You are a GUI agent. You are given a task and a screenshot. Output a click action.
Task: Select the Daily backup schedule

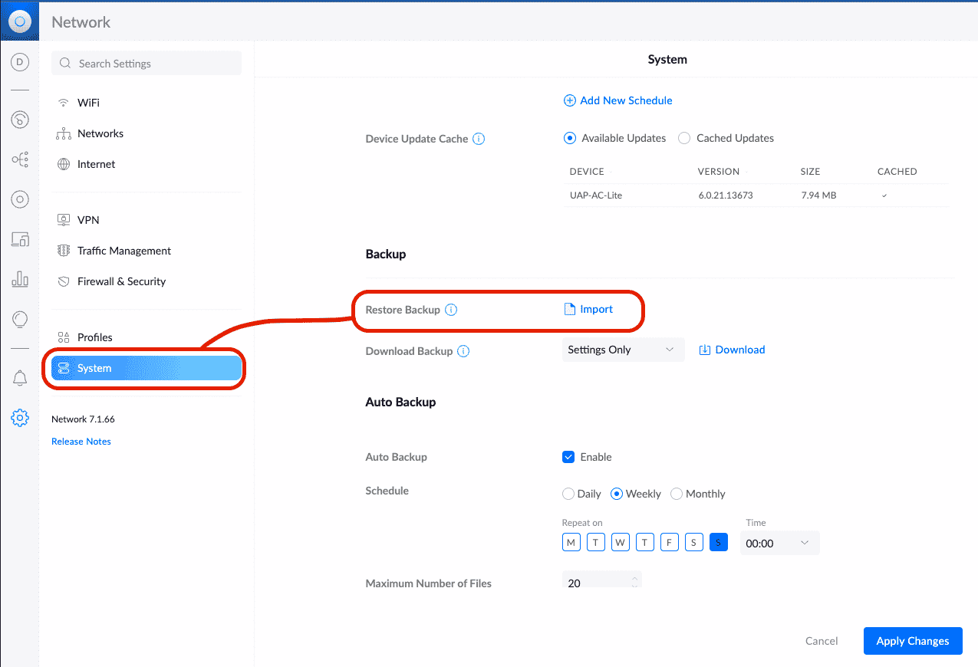[x=568, y=494]
